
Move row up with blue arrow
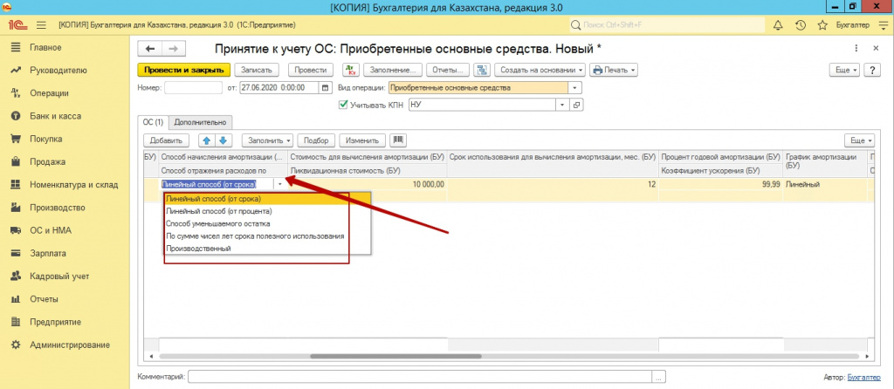pyautogui.click(x=206, y=140)
